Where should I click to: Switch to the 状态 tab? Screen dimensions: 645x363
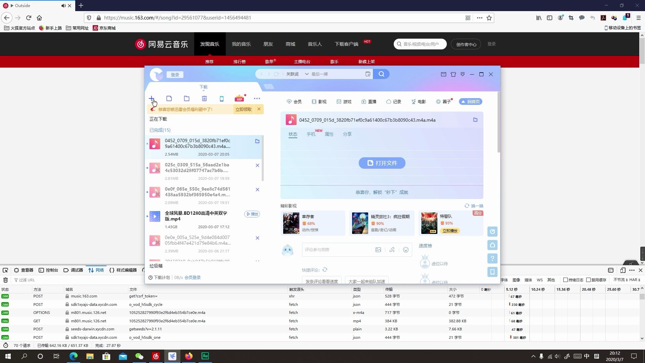point(293,134)
